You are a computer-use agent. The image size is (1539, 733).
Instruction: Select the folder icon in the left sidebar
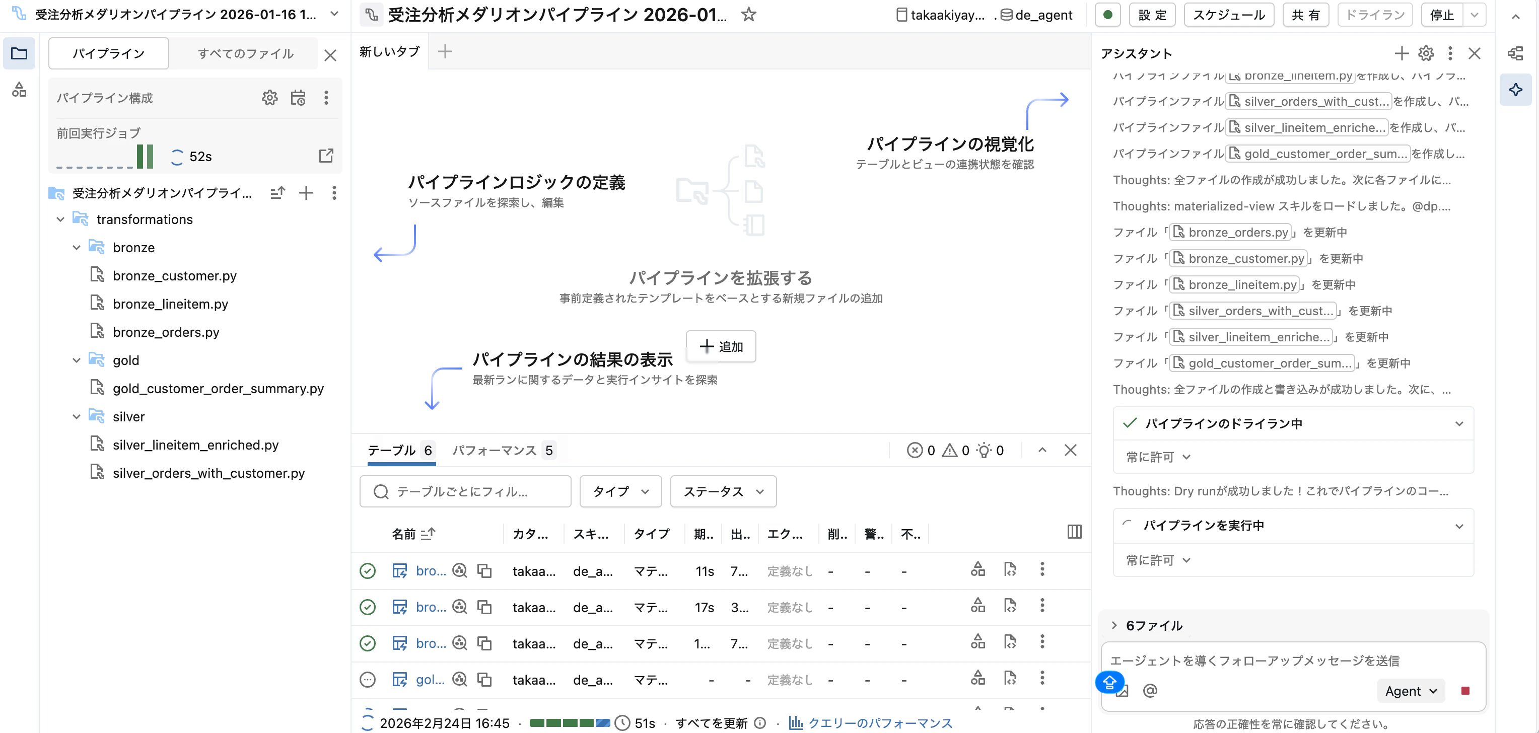click(19, 53)
